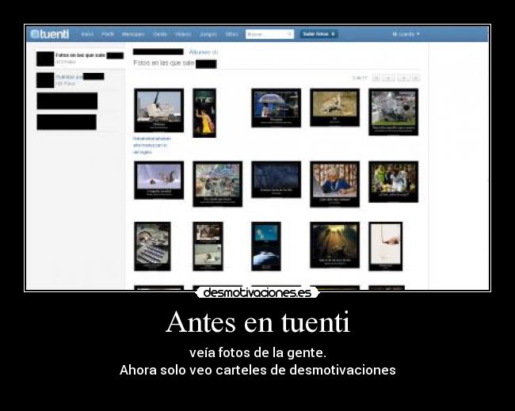This screenshot has height=411, width=515.
Task: Open the white background hand poster thumbnail
Action: coord(386,246)
